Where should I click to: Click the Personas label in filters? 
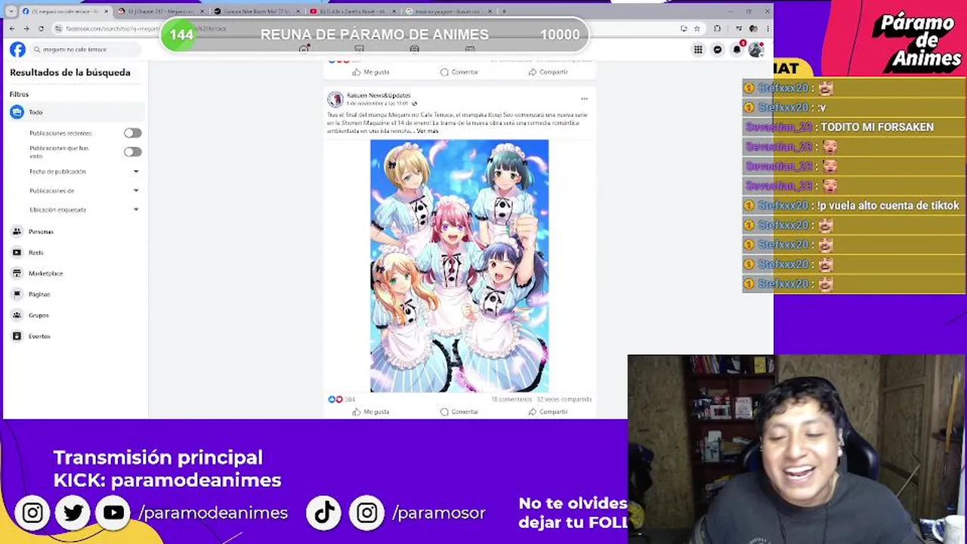click(41, 231)
